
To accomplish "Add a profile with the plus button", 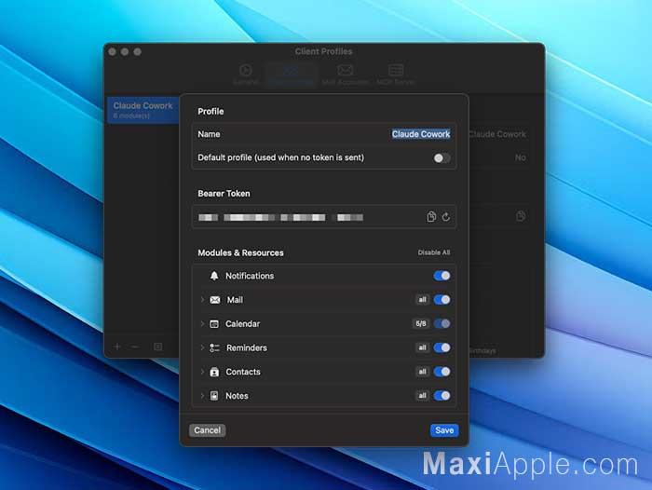I will (117, 347).
